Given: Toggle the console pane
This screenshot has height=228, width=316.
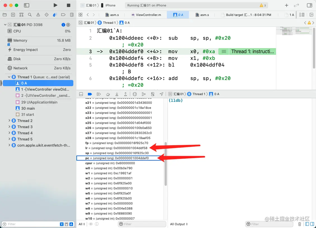Looking at the screenshot, I should 312,224.
